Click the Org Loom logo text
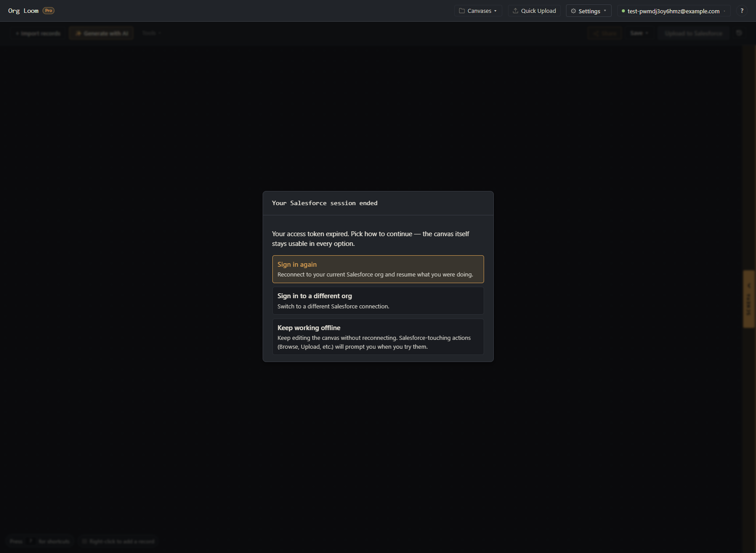This screenshot has width=756, height=553. tap(23, 11)
